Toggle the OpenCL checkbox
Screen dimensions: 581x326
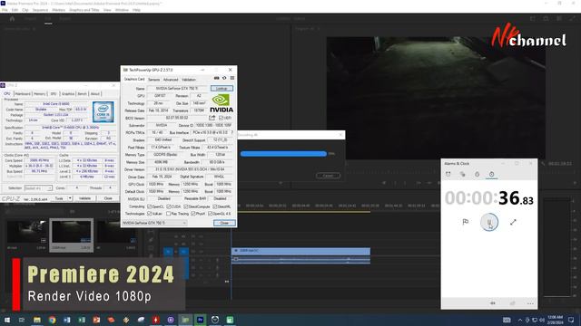149,206
